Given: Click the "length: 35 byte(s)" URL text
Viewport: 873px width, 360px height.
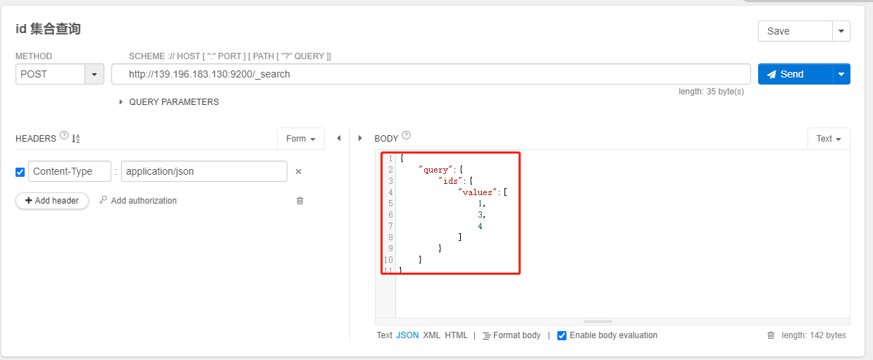Looking at the screenshot, I should pyautogui.click(x=711, y=92).
